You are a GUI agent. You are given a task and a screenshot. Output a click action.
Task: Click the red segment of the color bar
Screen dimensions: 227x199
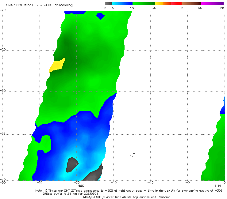click(x=176, y=4)
